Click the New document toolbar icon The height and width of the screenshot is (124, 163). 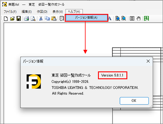tap(6, 19)
